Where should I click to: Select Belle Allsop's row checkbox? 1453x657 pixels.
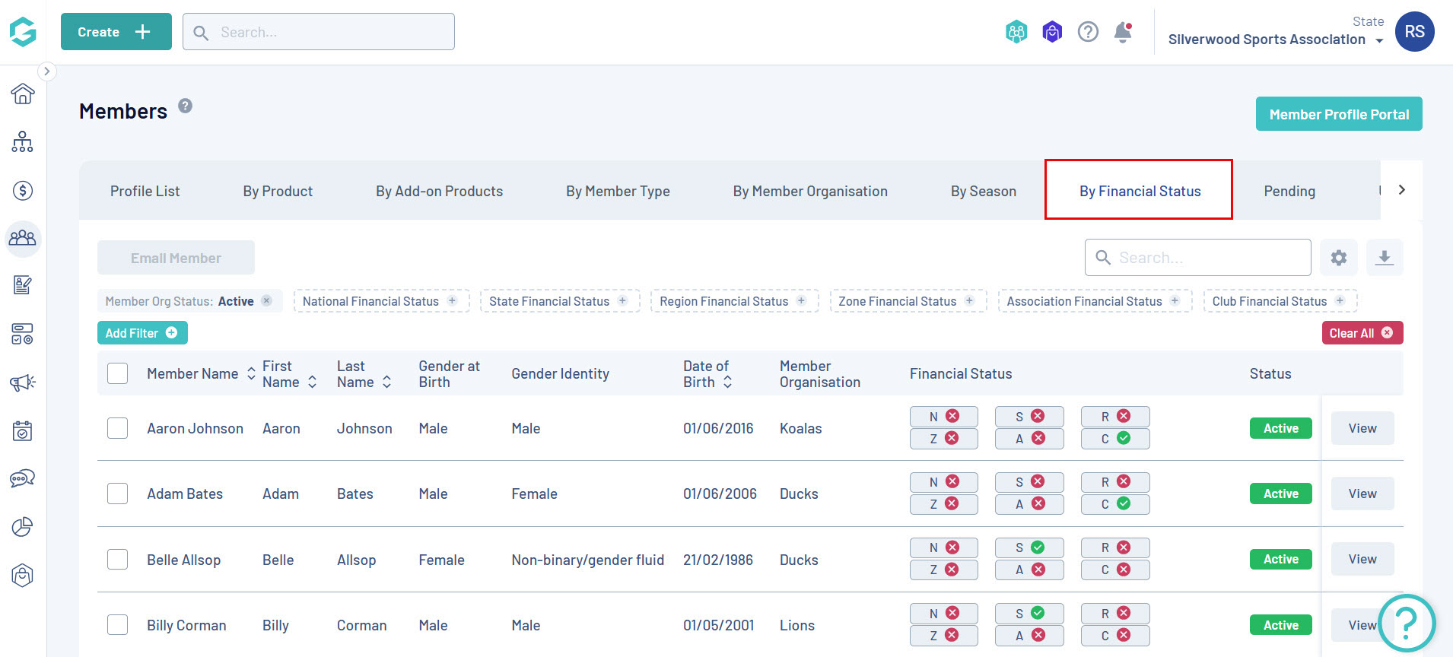pyautogui.click(x=118, y=560)
